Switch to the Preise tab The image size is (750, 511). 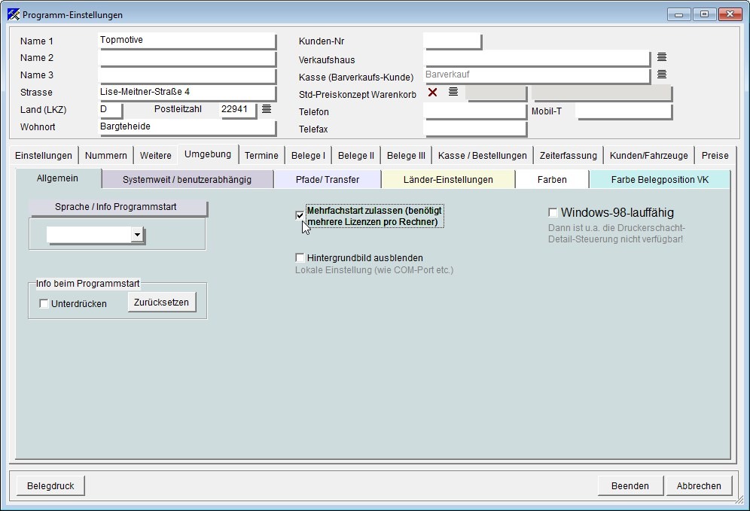715,155
